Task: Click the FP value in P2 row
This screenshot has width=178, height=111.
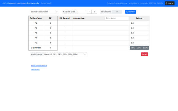Action: coord(50,28)
